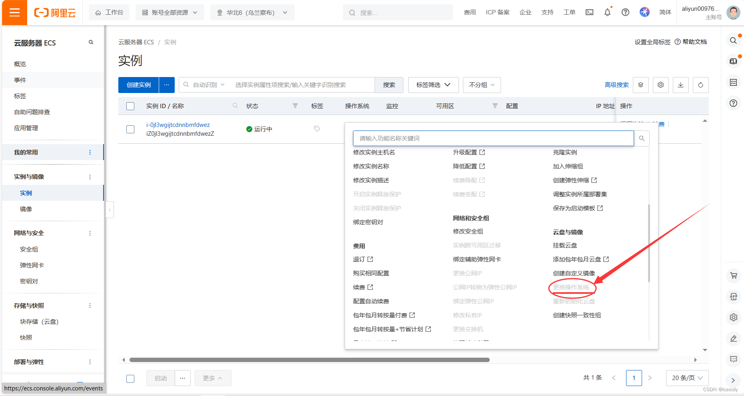Open the notifications bell
Screen dimensions: 744x396
pos(607,12)
